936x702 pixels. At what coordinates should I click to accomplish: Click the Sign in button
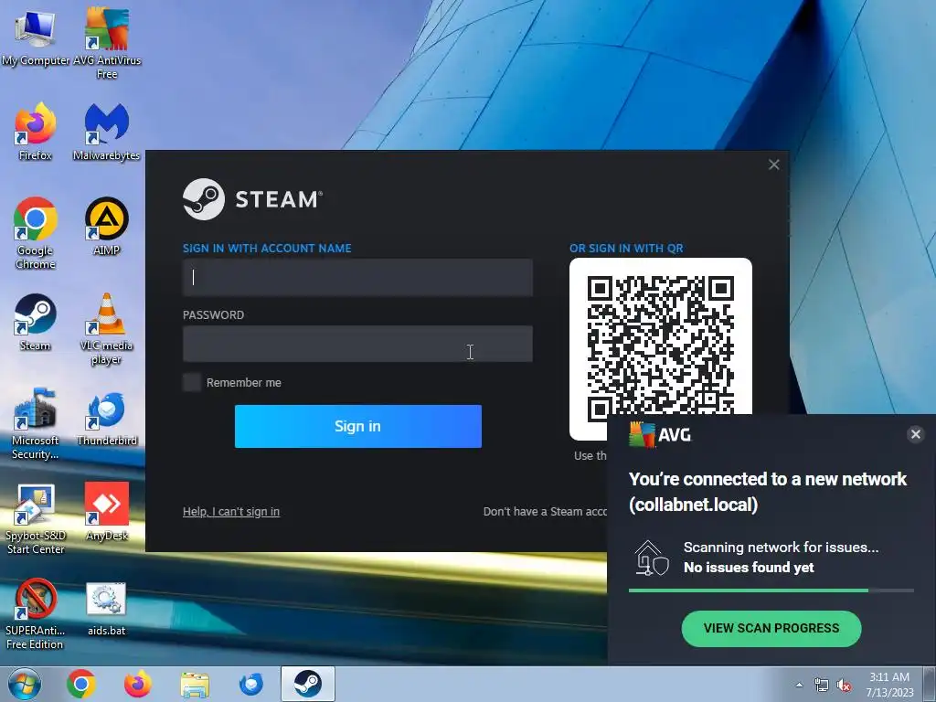click(x=357, y=426)
